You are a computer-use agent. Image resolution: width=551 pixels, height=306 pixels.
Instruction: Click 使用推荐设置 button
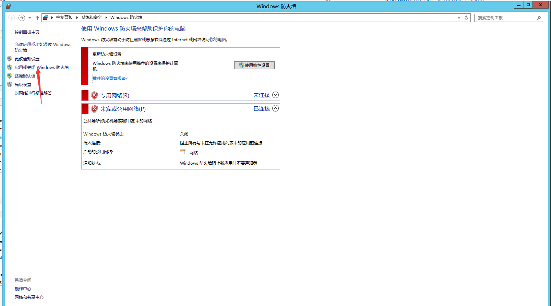254,66
